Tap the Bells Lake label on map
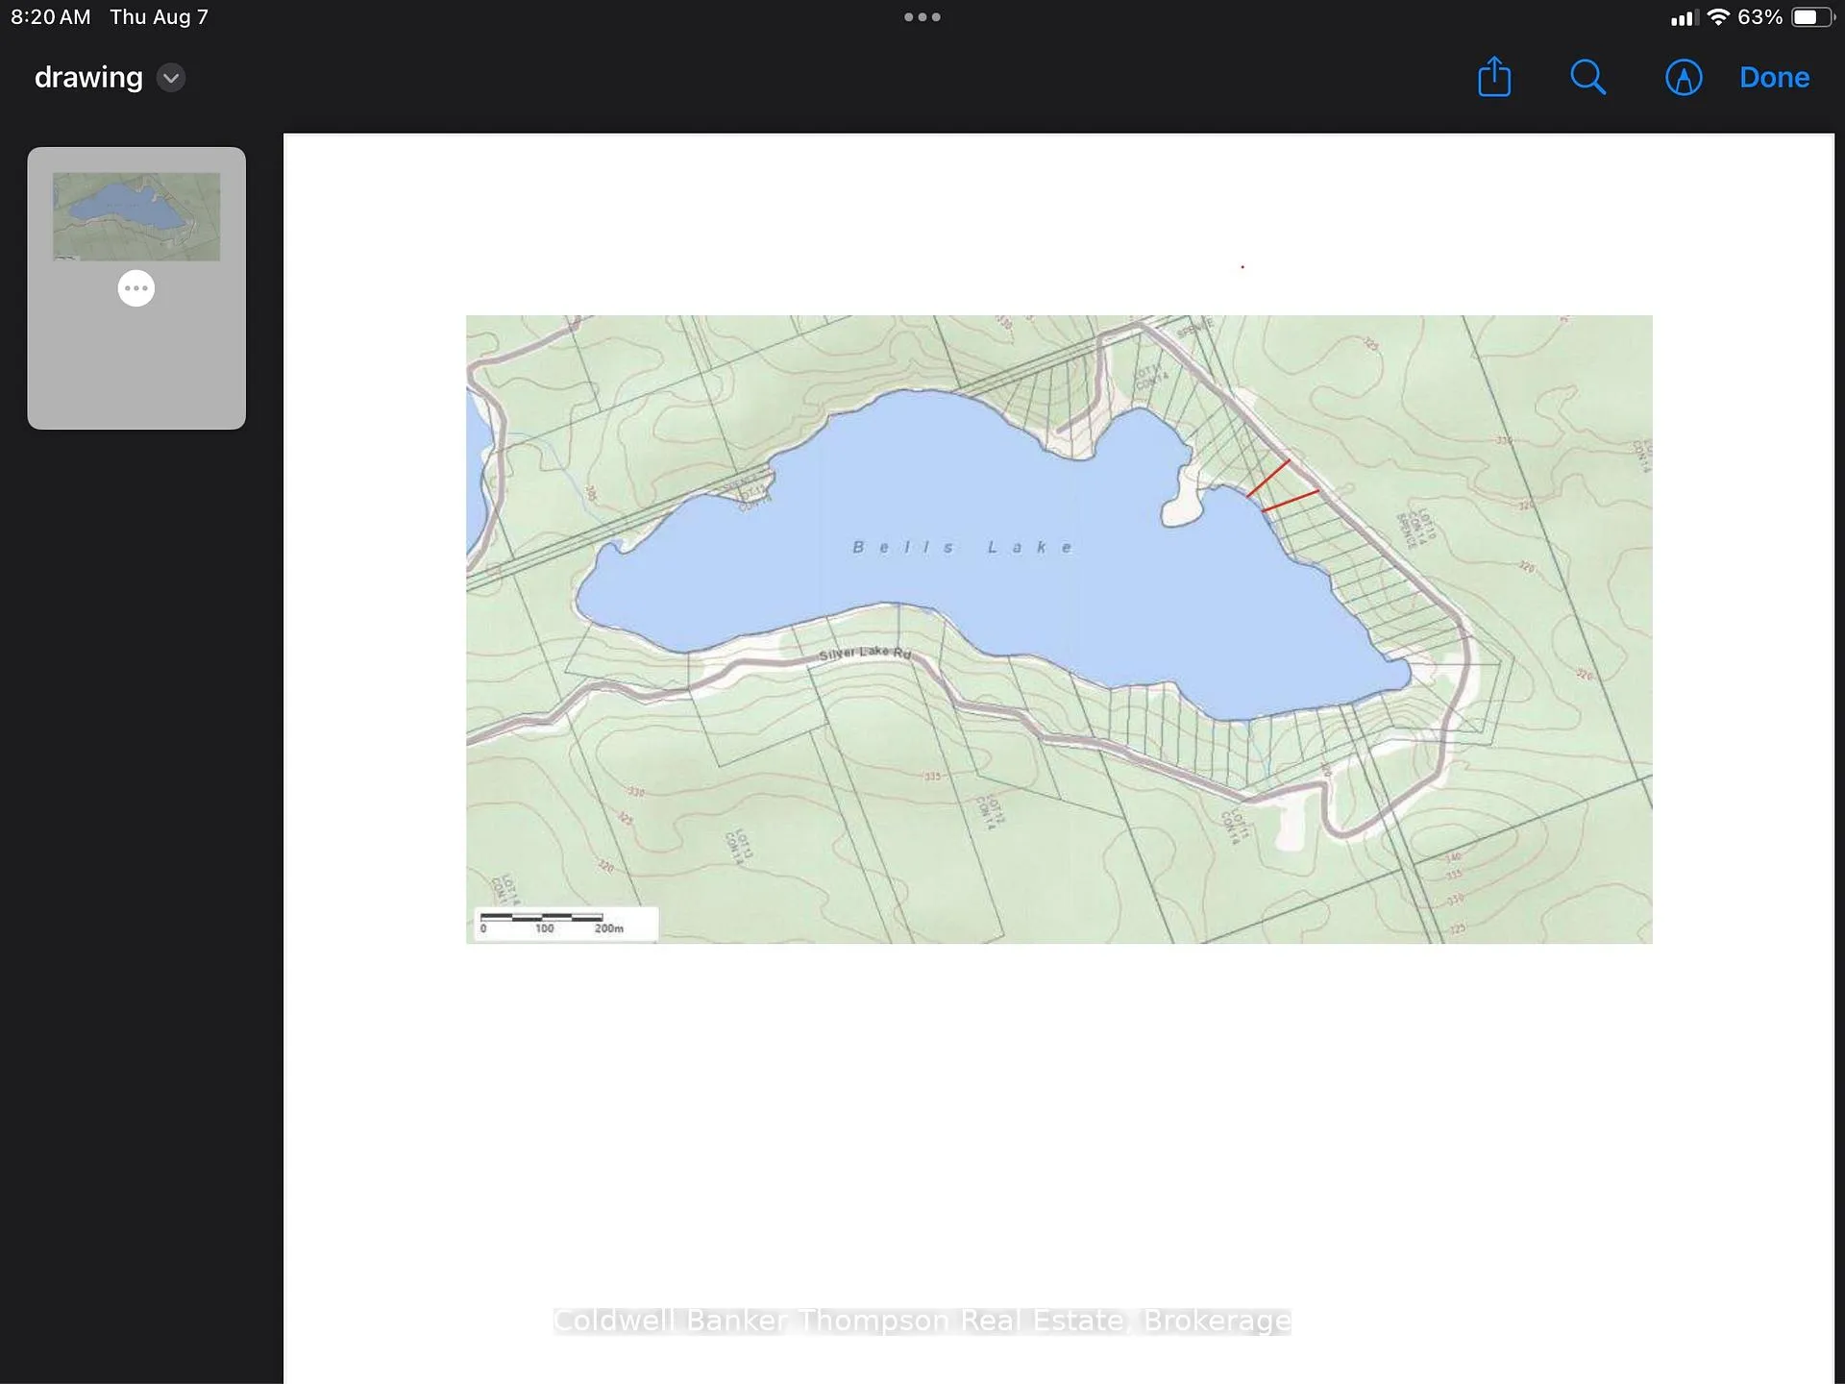The image size is (1845, 1384). point(962,547)
